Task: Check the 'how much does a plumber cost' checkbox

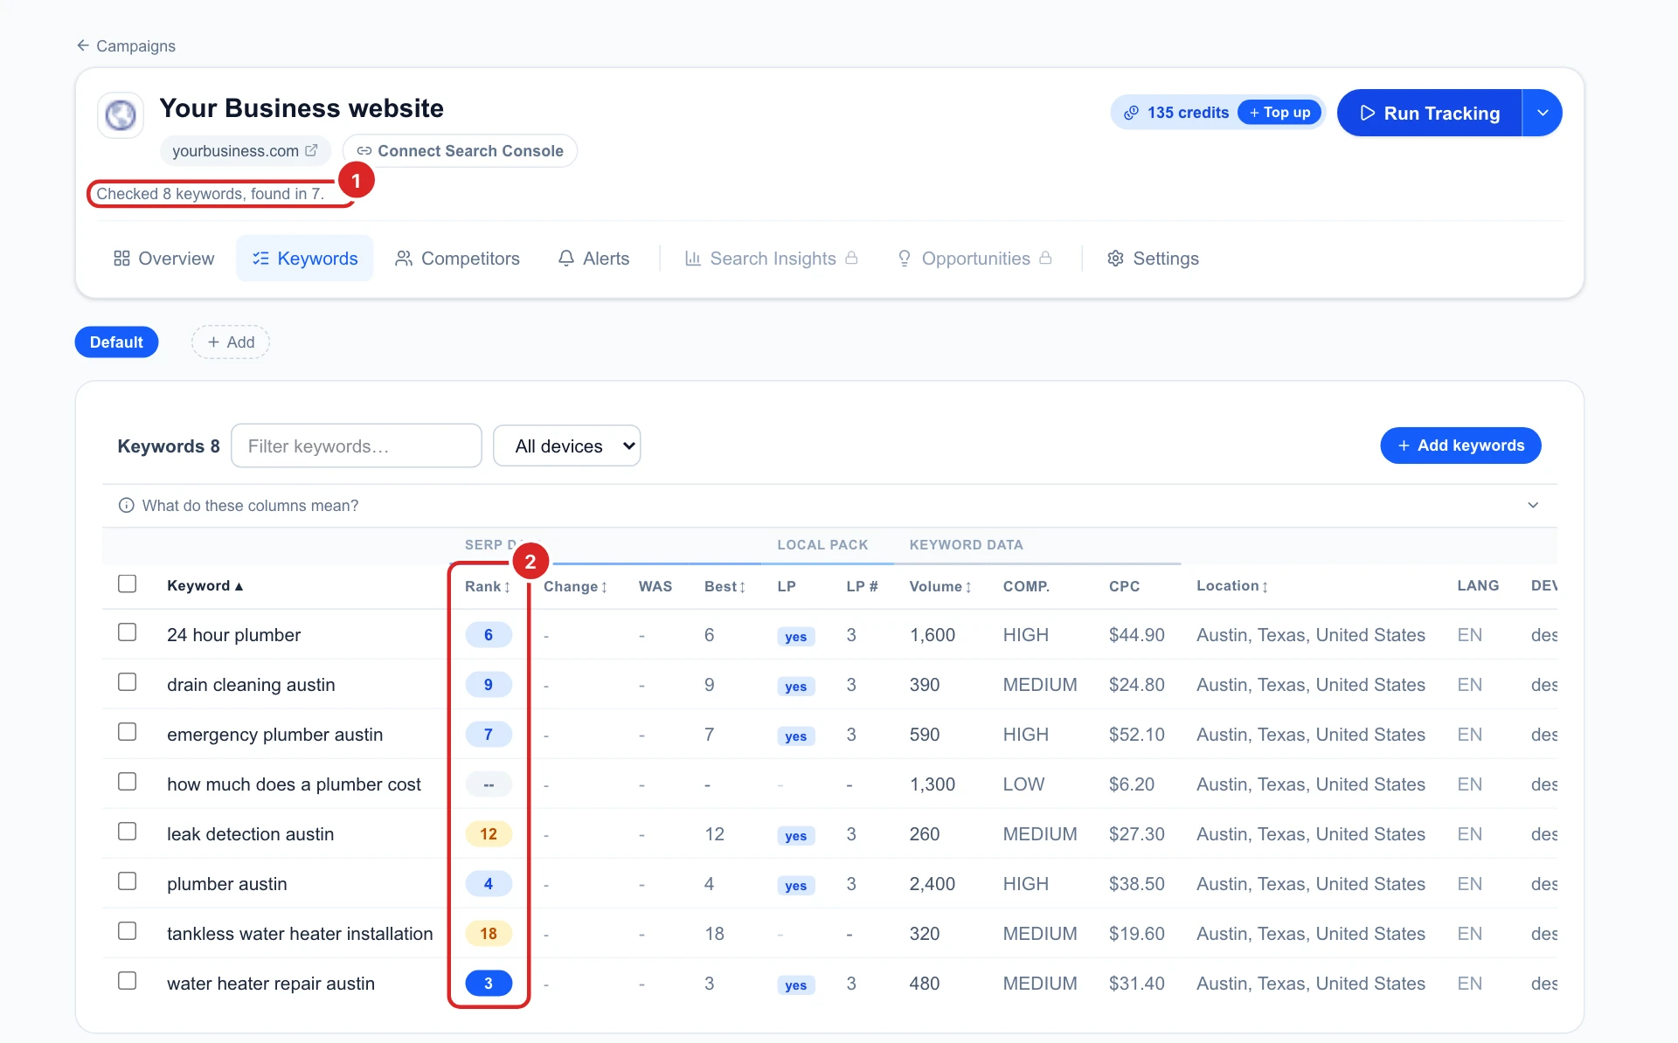Action: point(128,781)
